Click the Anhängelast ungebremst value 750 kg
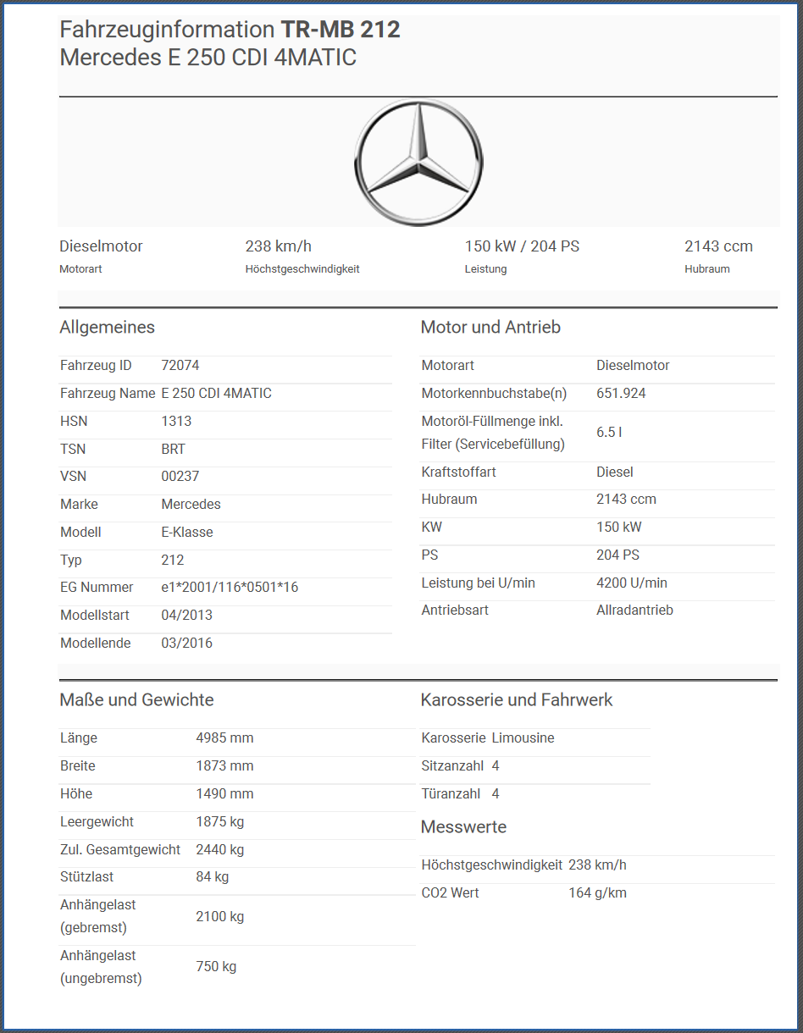The height and width of the screenshot is (1033, 803). (x=216, y=967)
